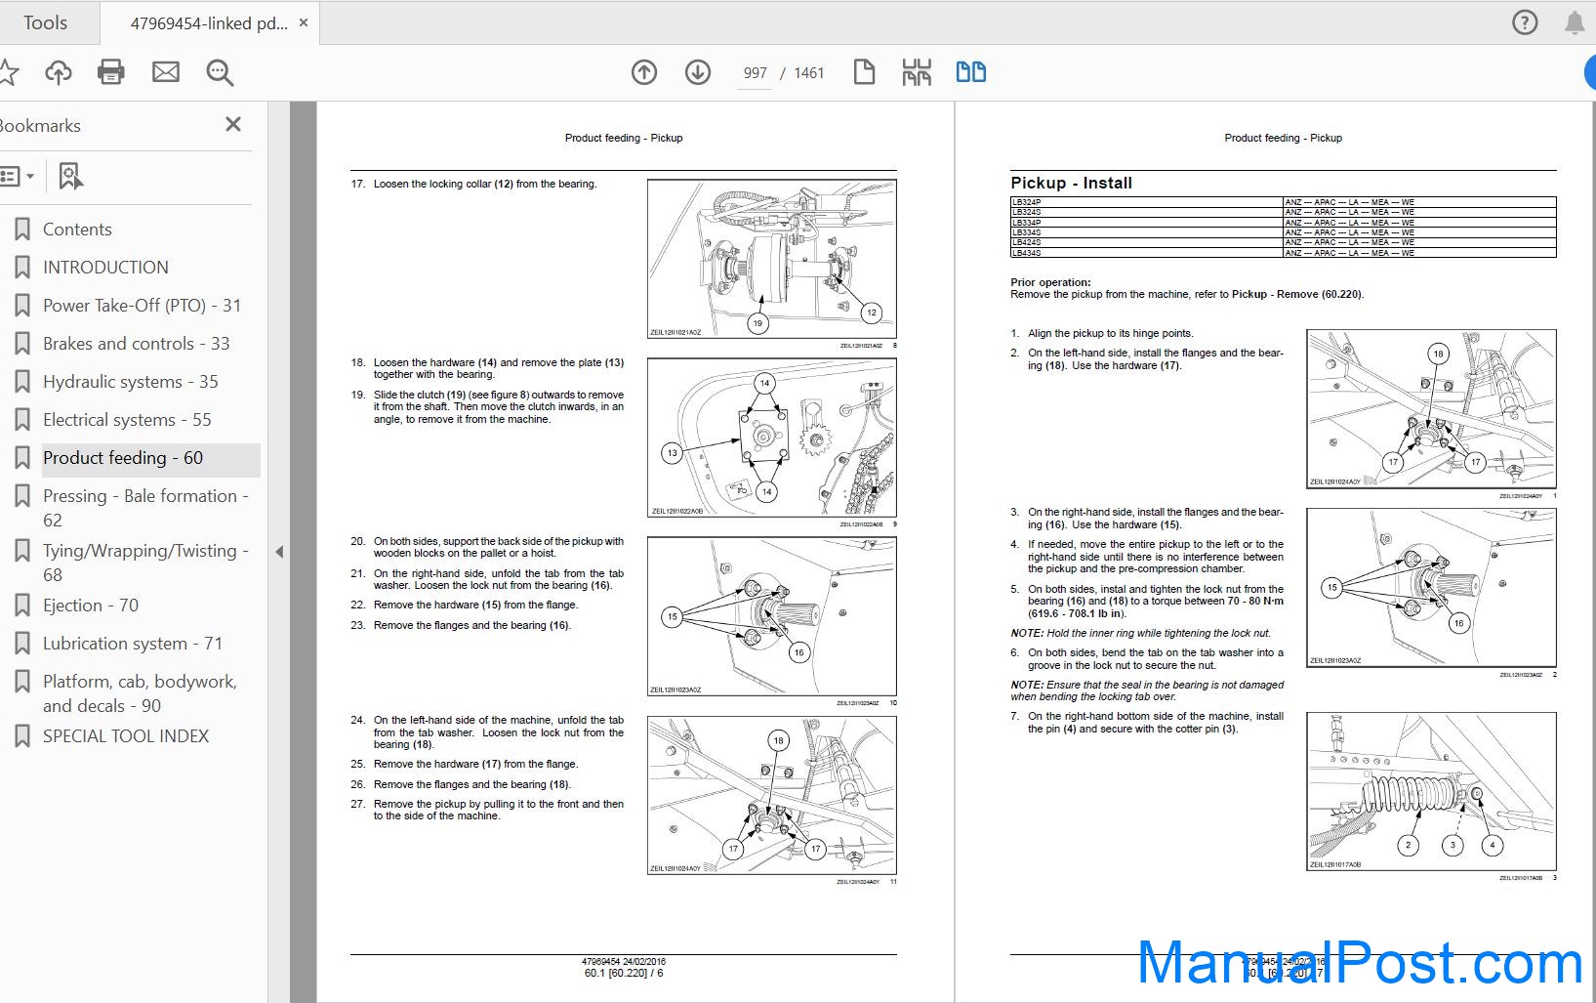Open the bookmarks options dropdown

tap(17, 177)
